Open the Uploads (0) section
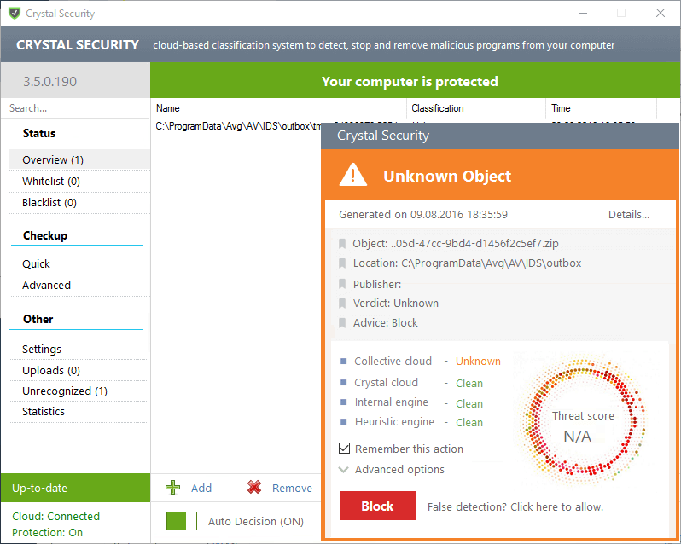681x544 pixels. coord(79,370)
